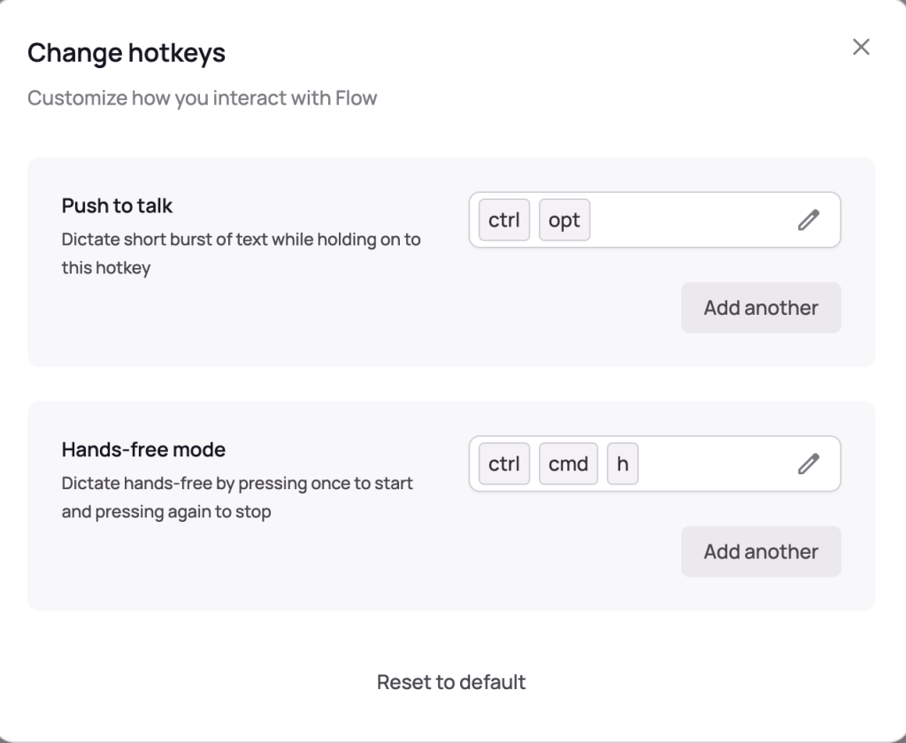Image resolution: width=906 pixels, height=743 pixels.
Task: Select the h key chip under Hands-free mode
Action: pos(622,463)
